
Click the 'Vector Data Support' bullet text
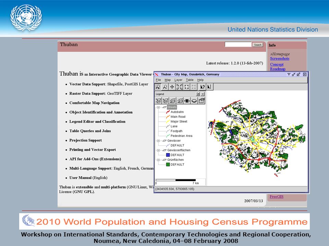(109, 84)
